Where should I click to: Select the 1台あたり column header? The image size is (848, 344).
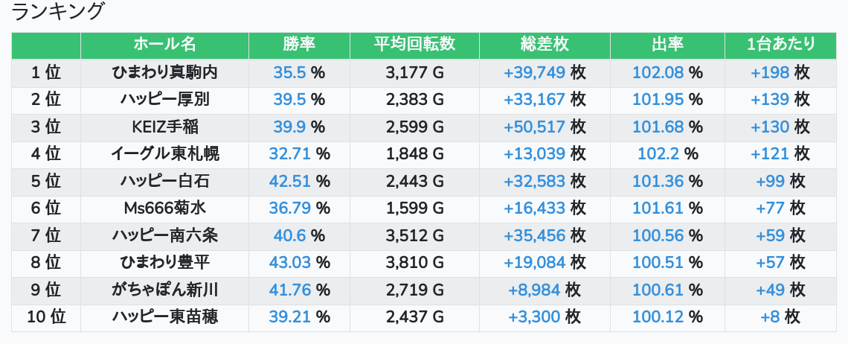pyautogui.click(x=780, y=45)
